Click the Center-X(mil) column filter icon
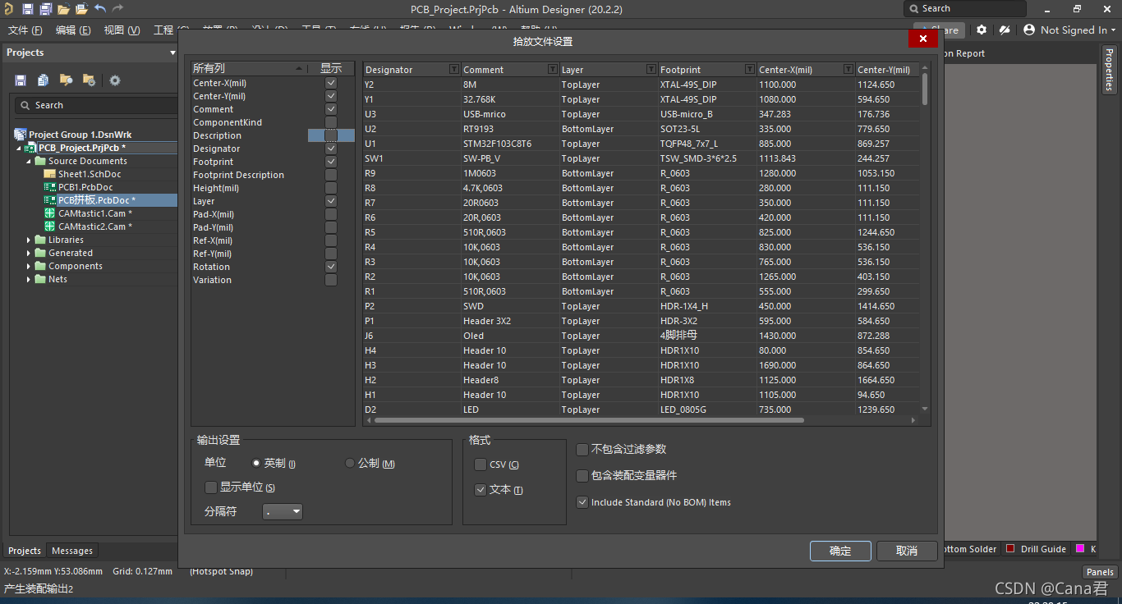 (848, 70)
